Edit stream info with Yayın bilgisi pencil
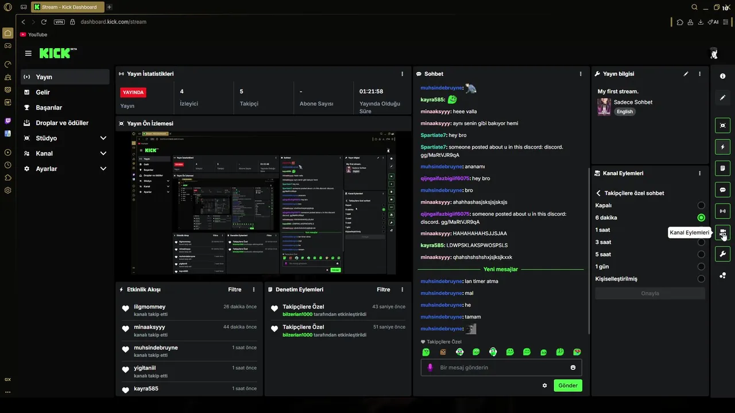 click(686, 74)
